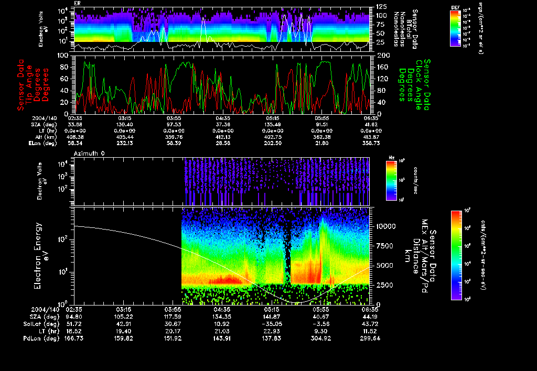Click the SolLat value 51.72
This screenshot has height=371, width=537.
pos(74,324)
